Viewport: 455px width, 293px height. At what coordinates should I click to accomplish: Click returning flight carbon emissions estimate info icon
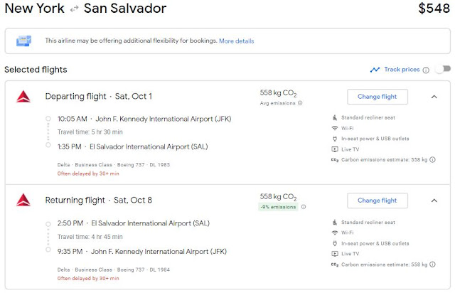click(x=433, y=265)
